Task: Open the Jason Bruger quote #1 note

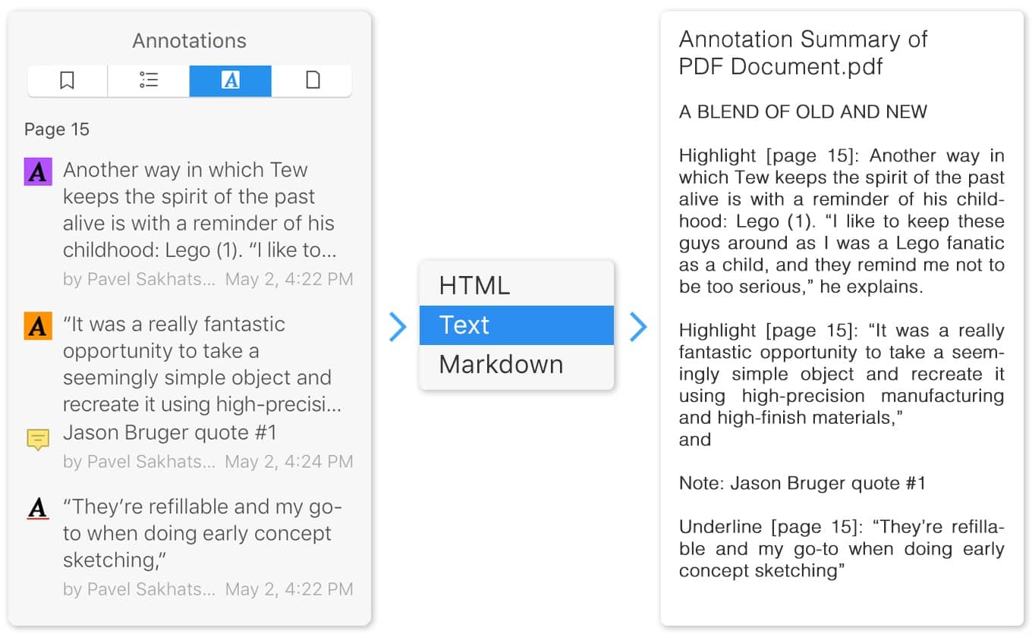Action: coord(170,433)
